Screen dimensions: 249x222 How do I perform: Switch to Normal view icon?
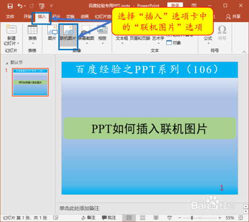click(x=129, y=218)
